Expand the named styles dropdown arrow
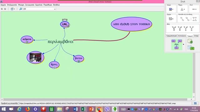This screenshot has width=200, height=112. coord(183,44)
